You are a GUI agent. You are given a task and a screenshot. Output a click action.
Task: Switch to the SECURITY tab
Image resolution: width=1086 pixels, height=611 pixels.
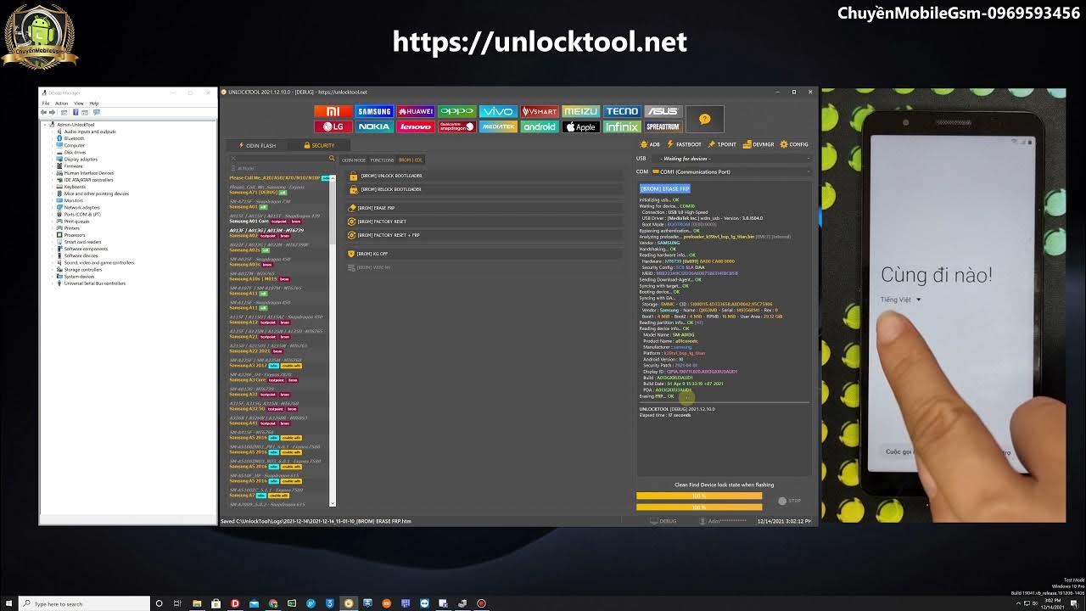click(x=319, y=145)
